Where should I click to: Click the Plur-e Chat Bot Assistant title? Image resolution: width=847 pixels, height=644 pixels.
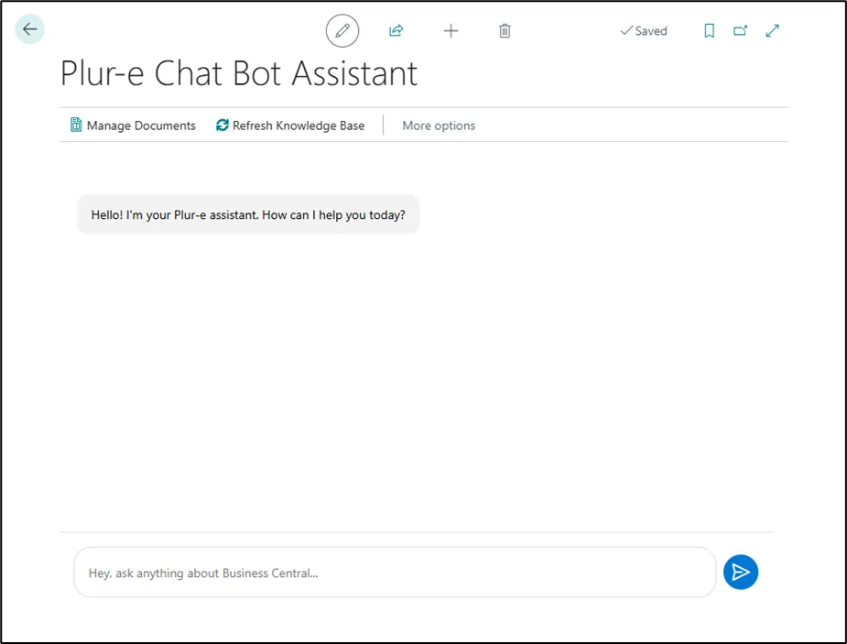(239, 73)
